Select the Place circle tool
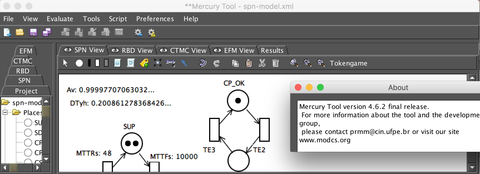This screenshot has height=174, width=480. click(79, 63)
